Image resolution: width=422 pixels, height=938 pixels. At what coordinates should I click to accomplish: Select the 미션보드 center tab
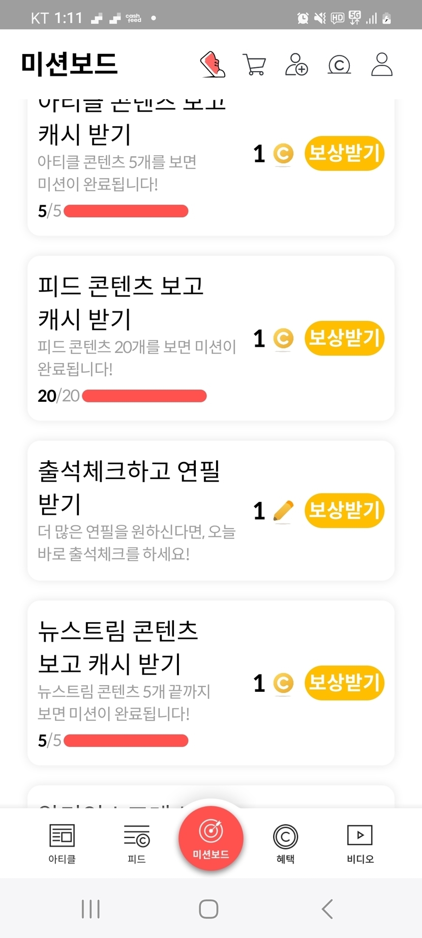[210, 838]
